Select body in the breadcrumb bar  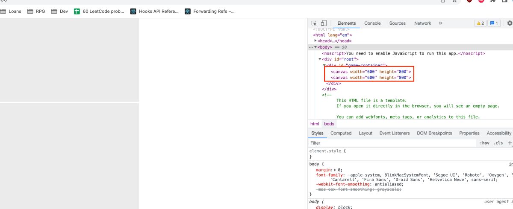coord(329,124)
